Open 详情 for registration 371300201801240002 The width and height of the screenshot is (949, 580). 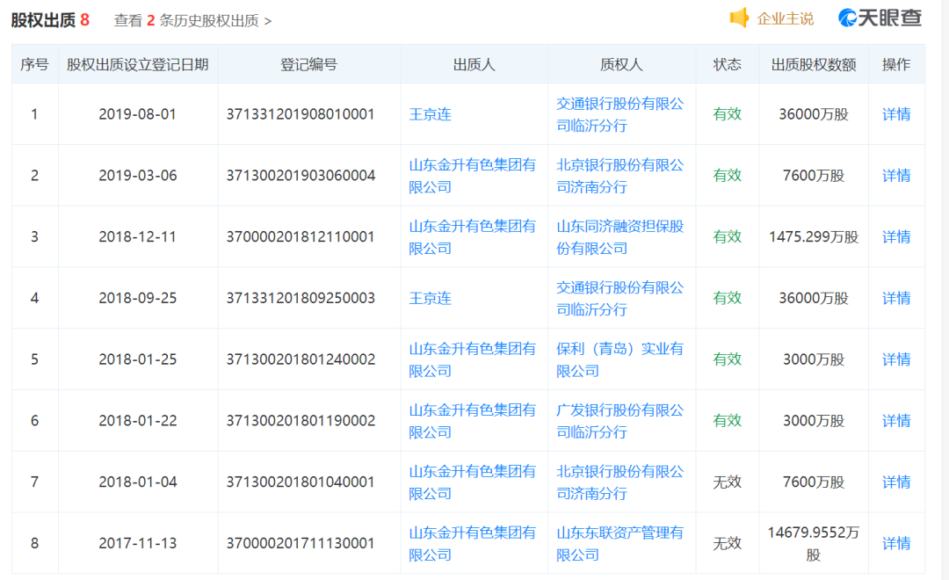pyautogui.click(x=895, y=359)
